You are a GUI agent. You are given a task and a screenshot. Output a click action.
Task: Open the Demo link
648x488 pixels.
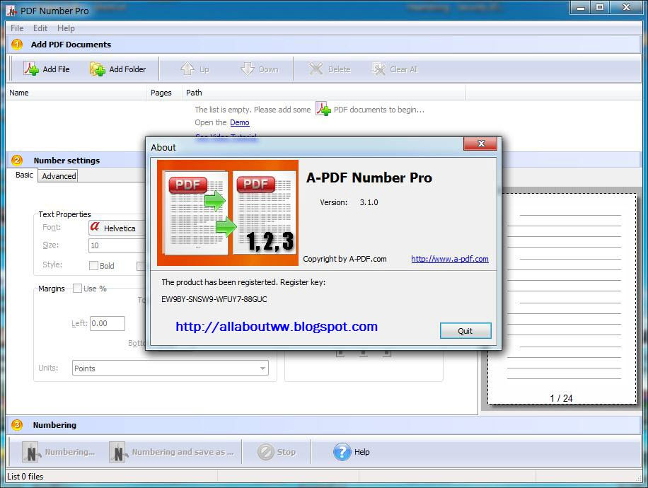(x=240, y=122)
